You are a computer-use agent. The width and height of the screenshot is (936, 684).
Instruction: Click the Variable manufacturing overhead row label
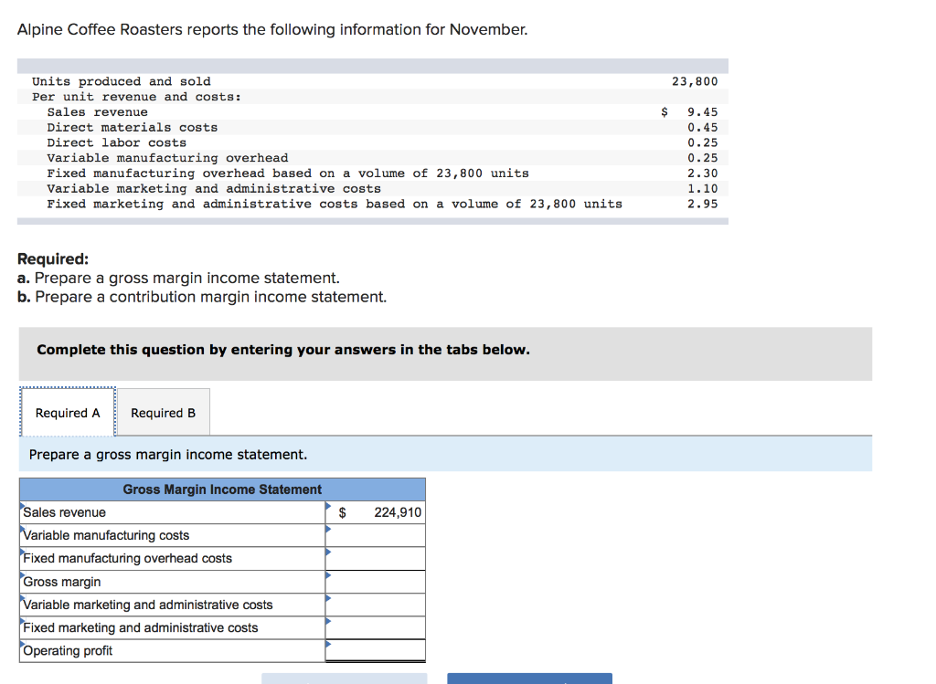coord(168,158)
